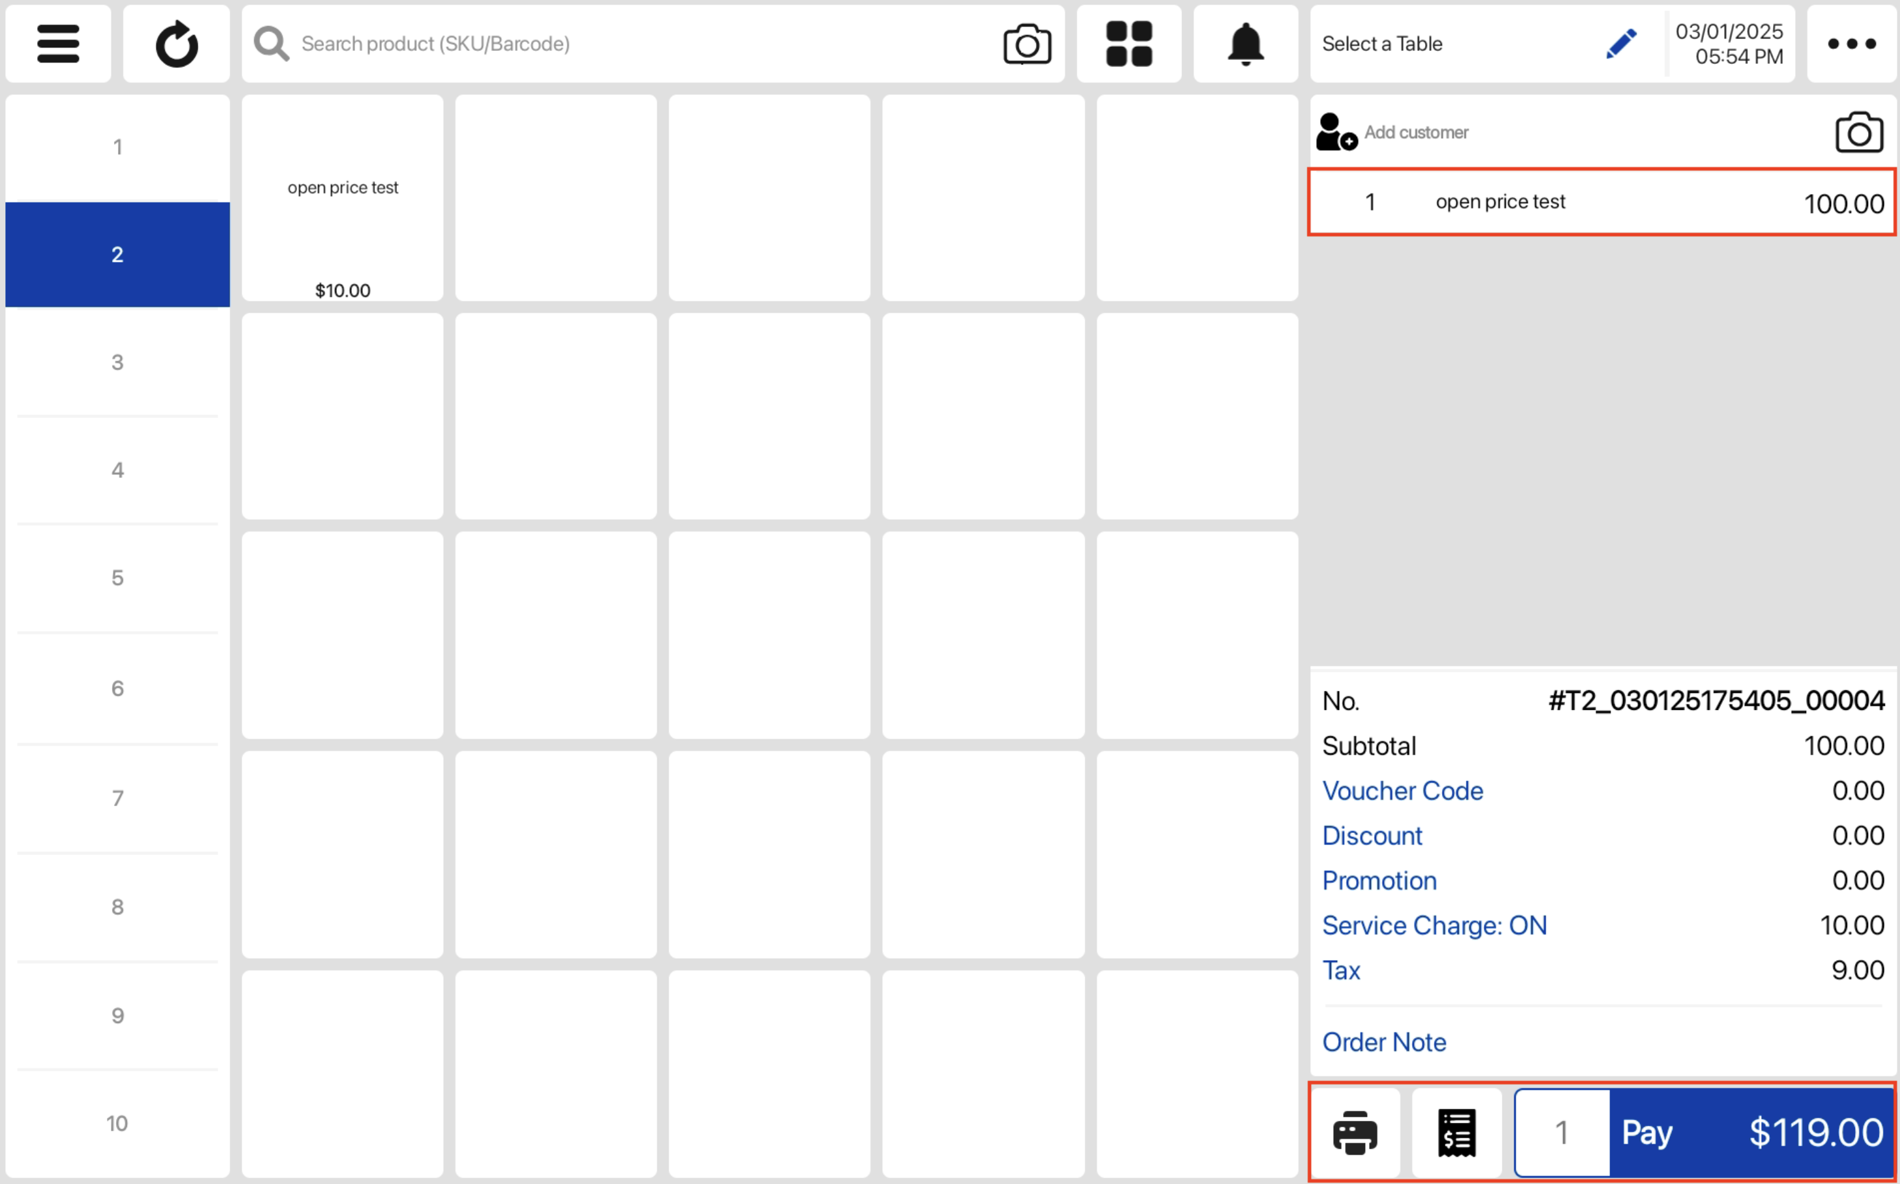The width and height of the screenshot is (1900, 1184).
Task: Open the bill receipt icon
Action: [x=1456, y=1133]
